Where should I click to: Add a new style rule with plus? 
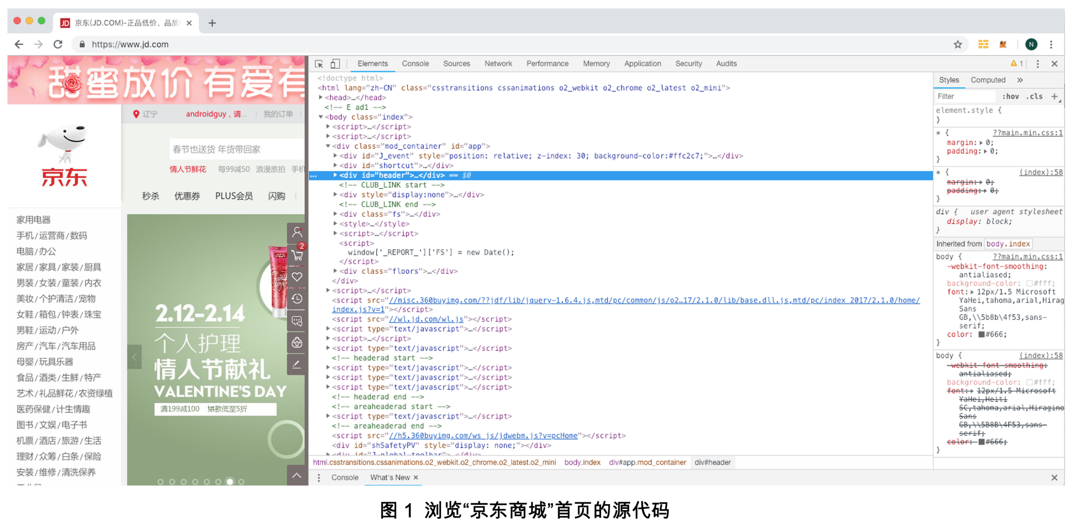(1054, 96)
